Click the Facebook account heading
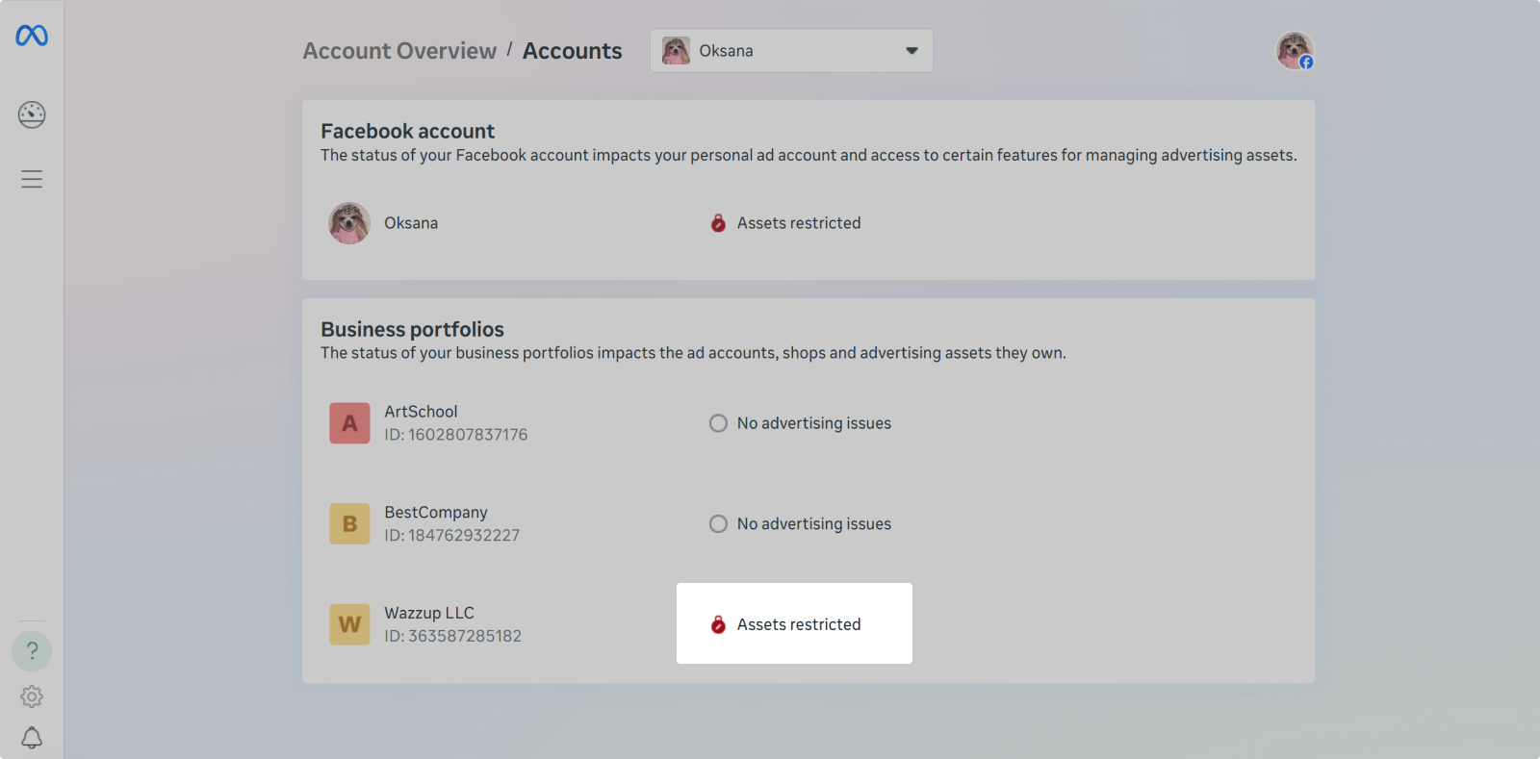This screenshot has width=1540, height=759. pos(408,131)
